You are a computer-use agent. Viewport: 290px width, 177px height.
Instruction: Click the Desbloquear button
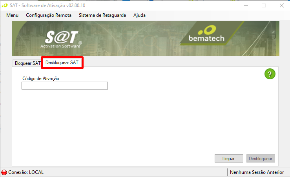point(261,159)
